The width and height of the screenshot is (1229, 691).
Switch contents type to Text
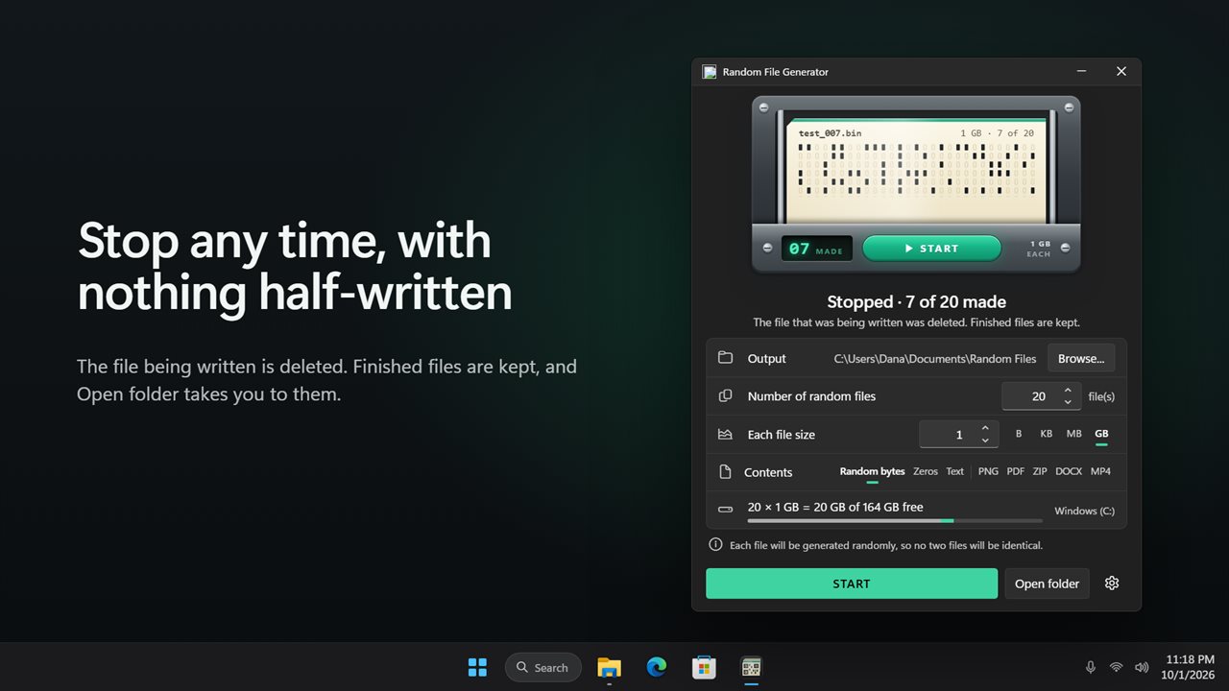tap(954, 471)
